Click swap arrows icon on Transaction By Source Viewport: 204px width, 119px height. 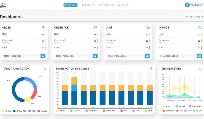[x=151, y=68]
